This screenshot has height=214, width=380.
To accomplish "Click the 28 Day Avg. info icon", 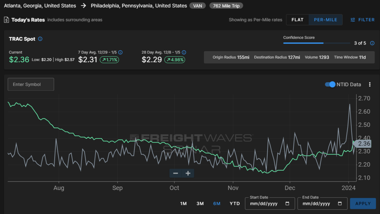I will (184, 52).
